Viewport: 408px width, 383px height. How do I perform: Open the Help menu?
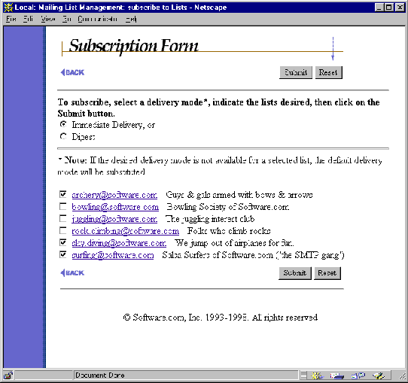(131, 19)
